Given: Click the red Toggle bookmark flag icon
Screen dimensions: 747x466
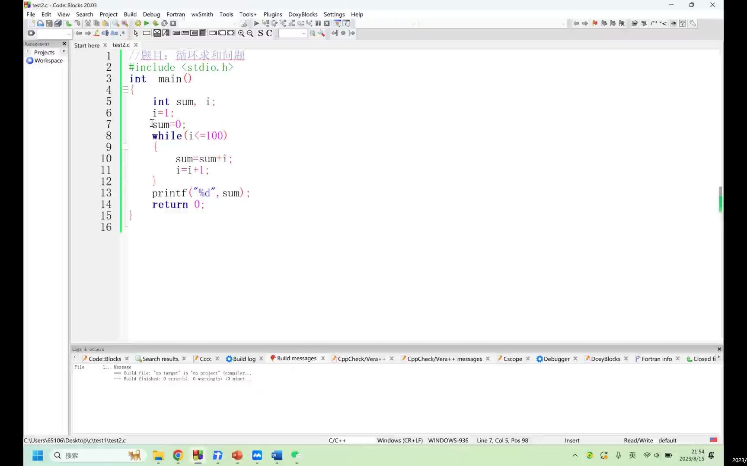Looking at the screenshot, I should tap(595, 23).
